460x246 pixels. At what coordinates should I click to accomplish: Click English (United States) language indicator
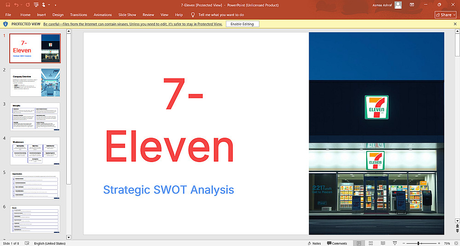click(50, 243)
